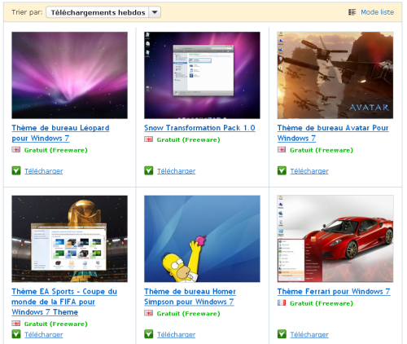Click 'Télécharger' link under Avatar theme
The height and width of the screenshot is (344, 407).
(x=309, y=171)
